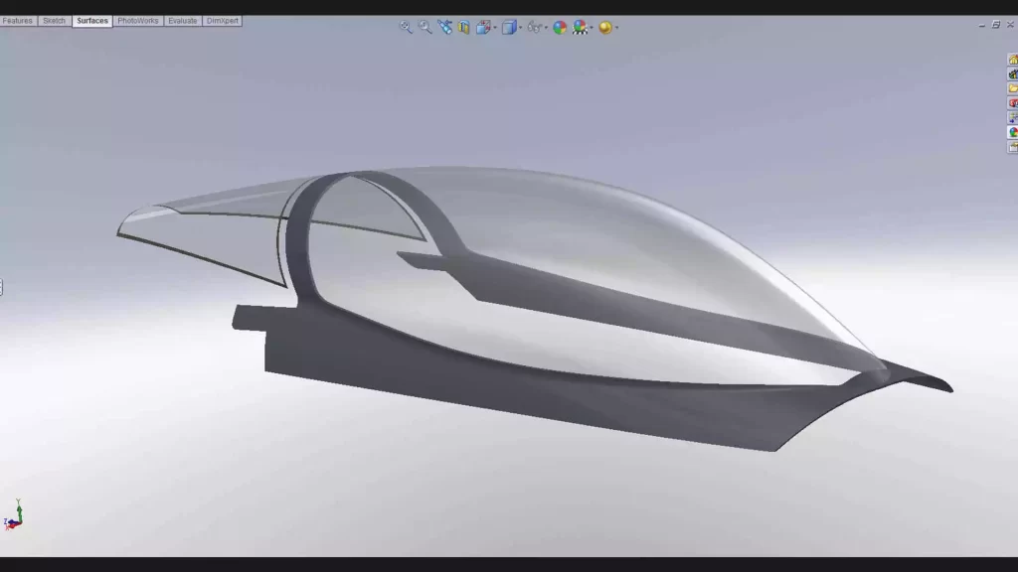
Task: Go back to the Previous View
Action: (x=444, y=27)
